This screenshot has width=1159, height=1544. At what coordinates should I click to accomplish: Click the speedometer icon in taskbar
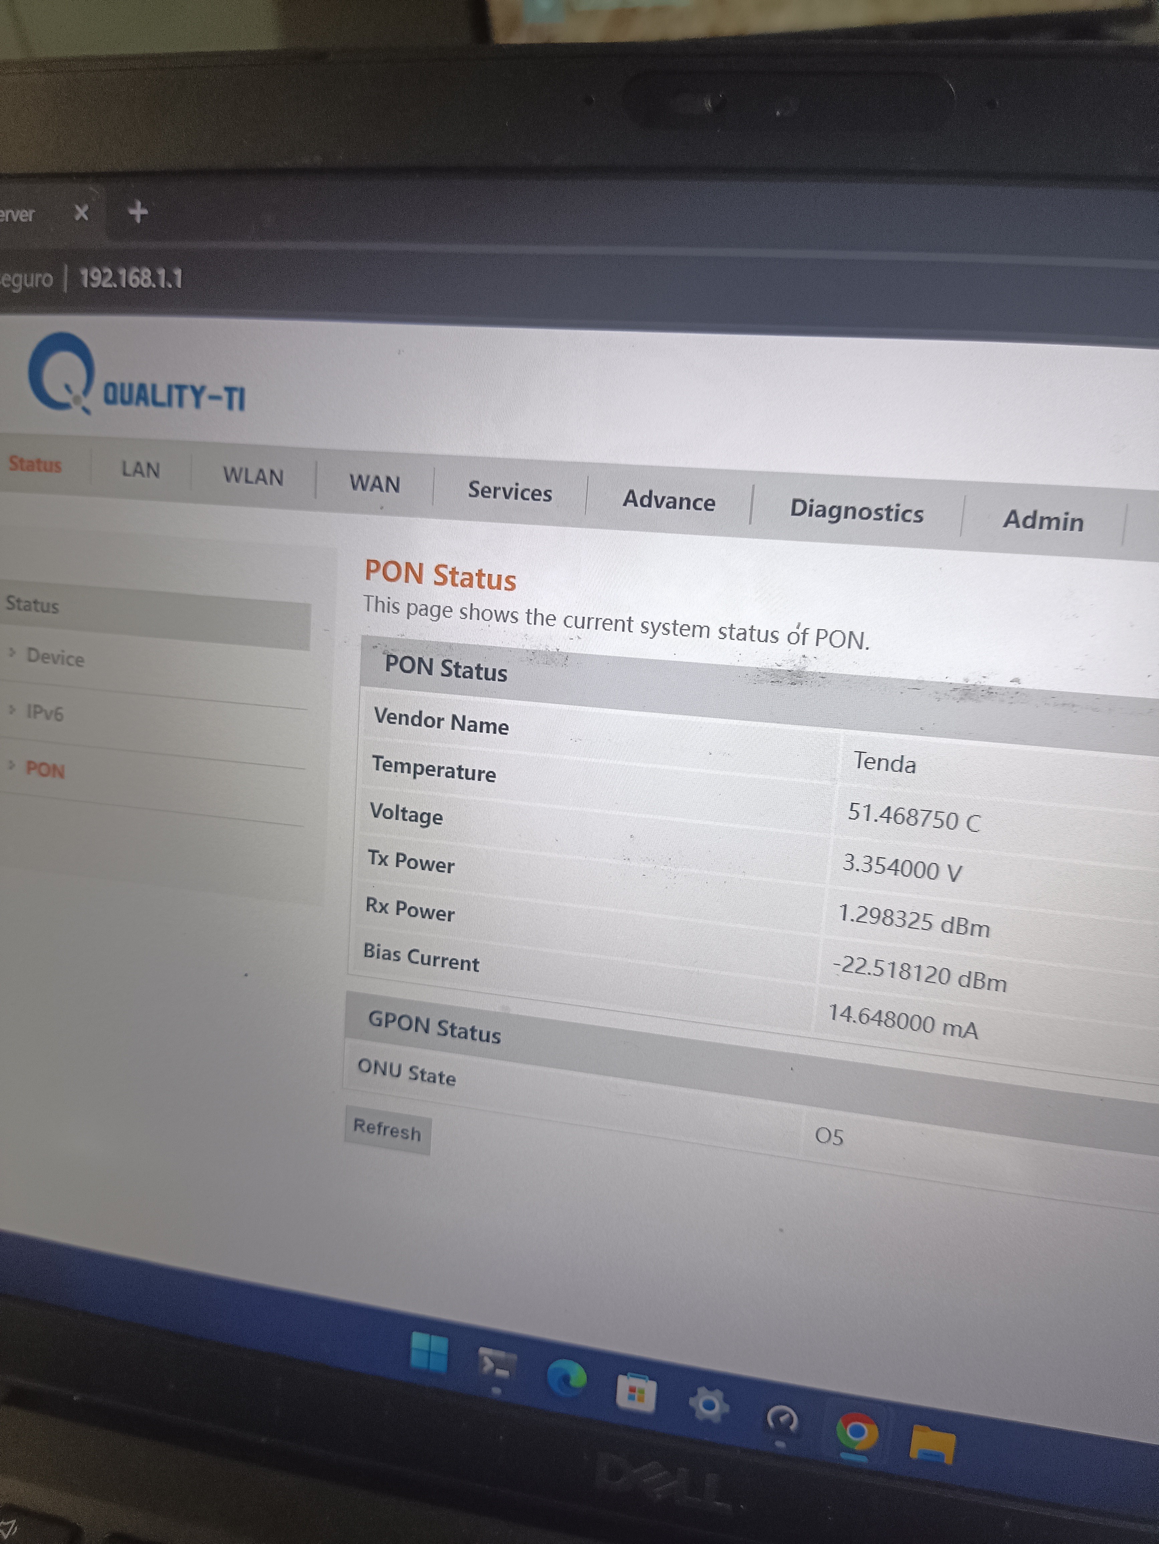781,1418
